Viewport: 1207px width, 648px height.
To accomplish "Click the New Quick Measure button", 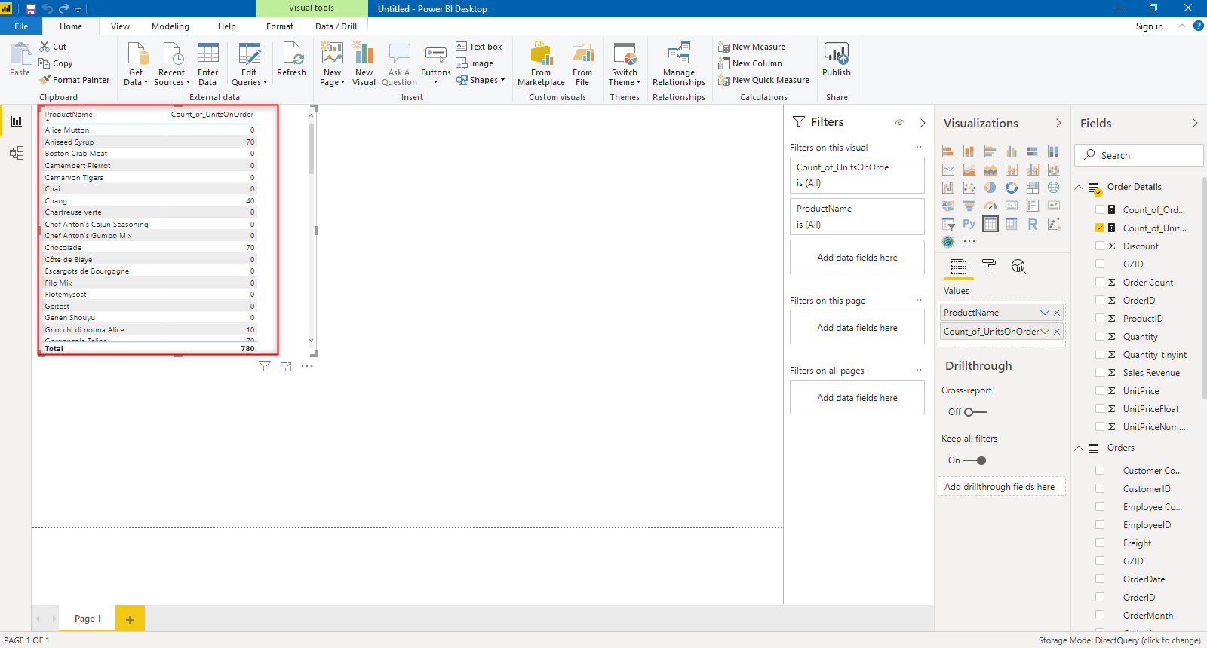I will [x=763, y=80].
